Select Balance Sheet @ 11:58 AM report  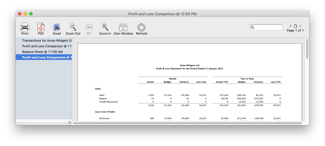(44, 52)
